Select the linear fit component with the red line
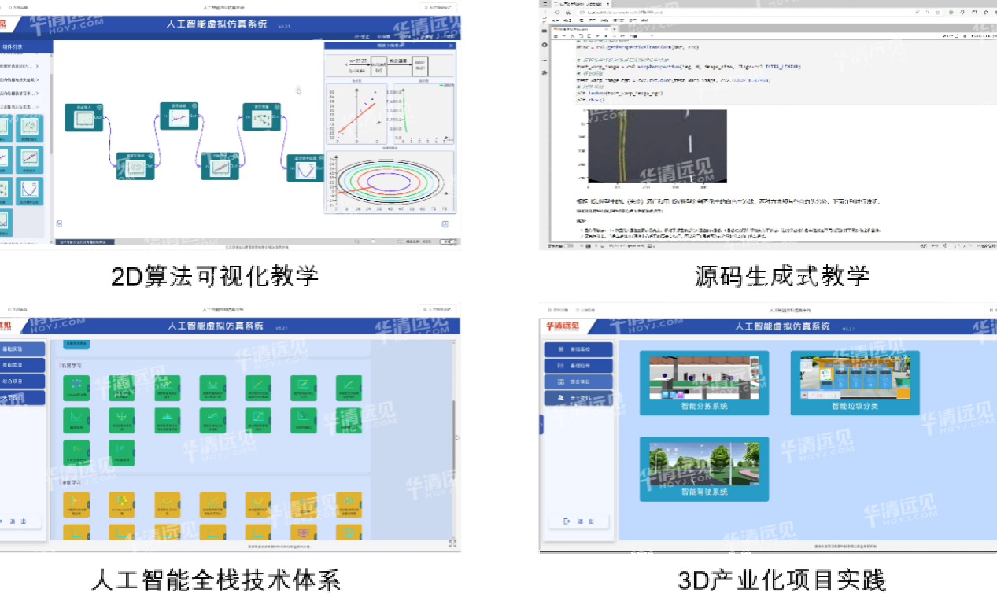This screenshot has width=997, height=597. [x=30, y=158]
